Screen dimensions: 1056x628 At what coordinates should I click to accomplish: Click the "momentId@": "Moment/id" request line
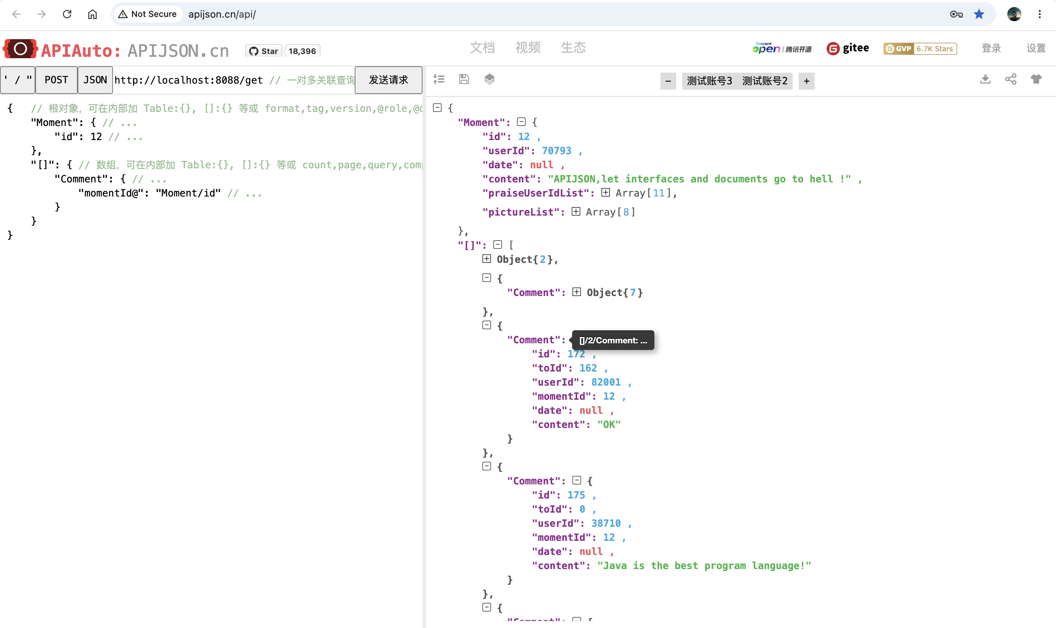pos(149,193)
